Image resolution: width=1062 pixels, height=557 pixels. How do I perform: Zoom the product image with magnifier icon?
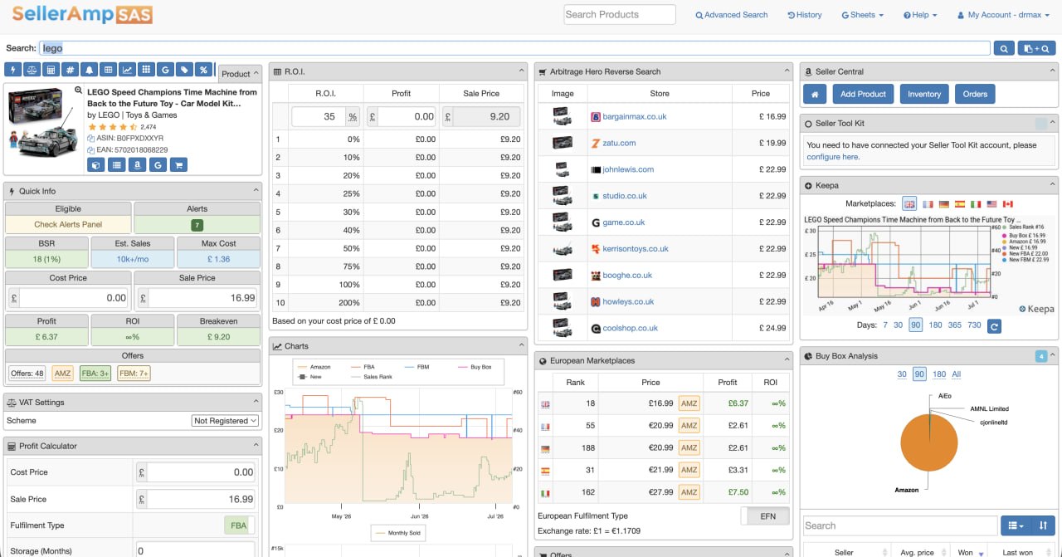(x=79, y=90)
